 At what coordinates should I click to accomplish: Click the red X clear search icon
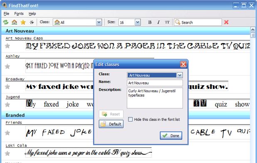(226, 22)
